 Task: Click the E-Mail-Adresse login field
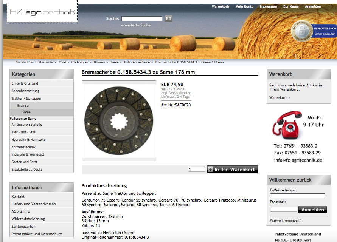[297, 196]
